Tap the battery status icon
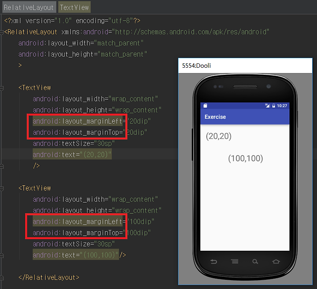 point(273,106)
